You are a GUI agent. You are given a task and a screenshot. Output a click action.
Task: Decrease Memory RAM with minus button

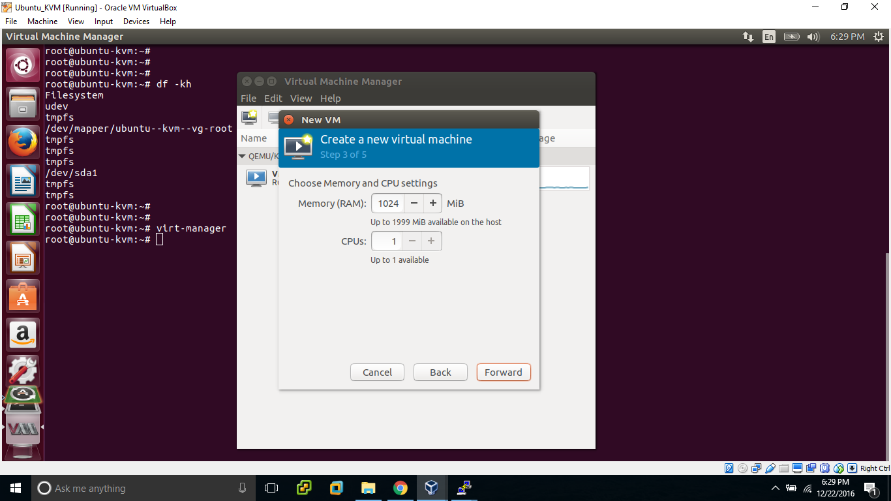pyautogui.click(x=414, y=204)
